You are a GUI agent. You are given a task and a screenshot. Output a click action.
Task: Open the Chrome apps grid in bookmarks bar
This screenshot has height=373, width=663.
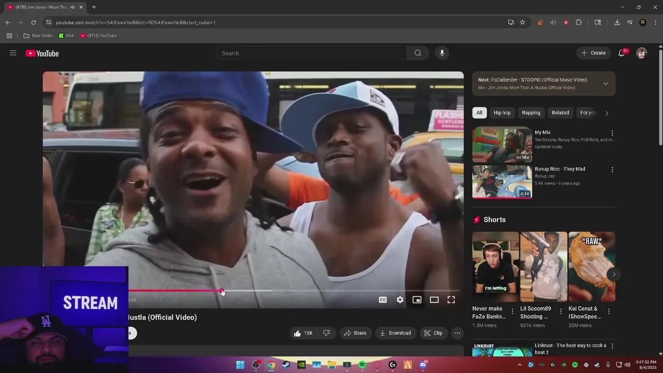coord(9,36)
